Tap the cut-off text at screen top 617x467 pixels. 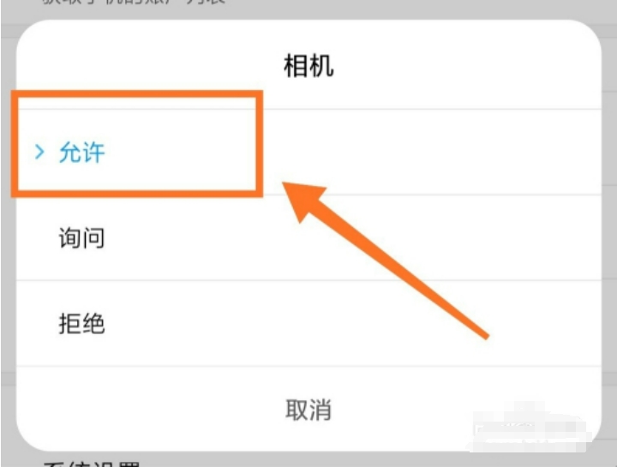click(x=134, y=2)
